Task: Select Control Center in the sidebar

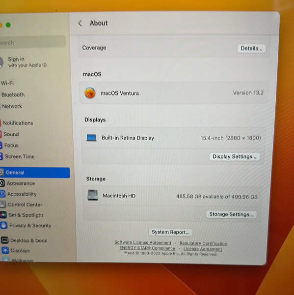Action: 25,205
